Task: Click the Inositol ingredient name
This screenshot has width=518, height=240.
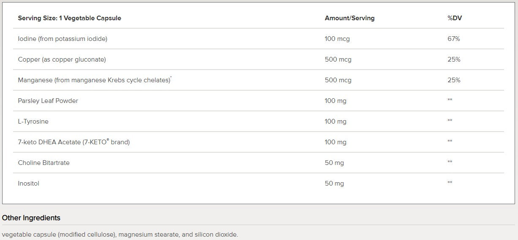Action: 28,183
